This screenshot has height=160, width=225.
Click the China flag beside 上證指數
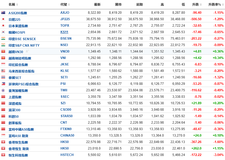[3, 96]
